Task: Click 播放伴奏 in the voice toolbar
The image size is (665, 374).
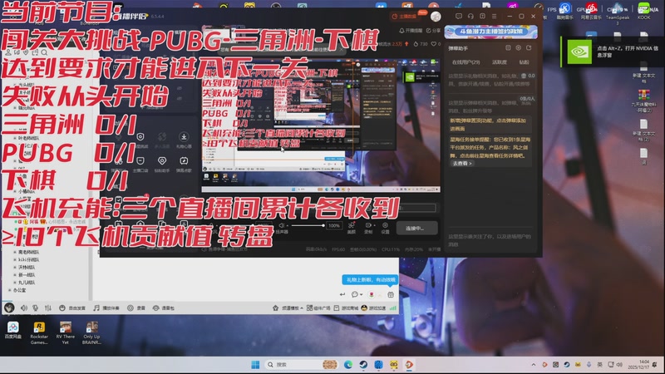Action: click(x=106, y=308)
